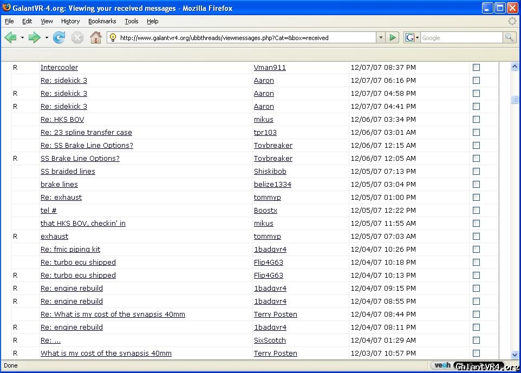This screenshot has height=373, width=521.
Task: Open Re: 23 spline transfer case message
Action: click(x=86, y=132)
